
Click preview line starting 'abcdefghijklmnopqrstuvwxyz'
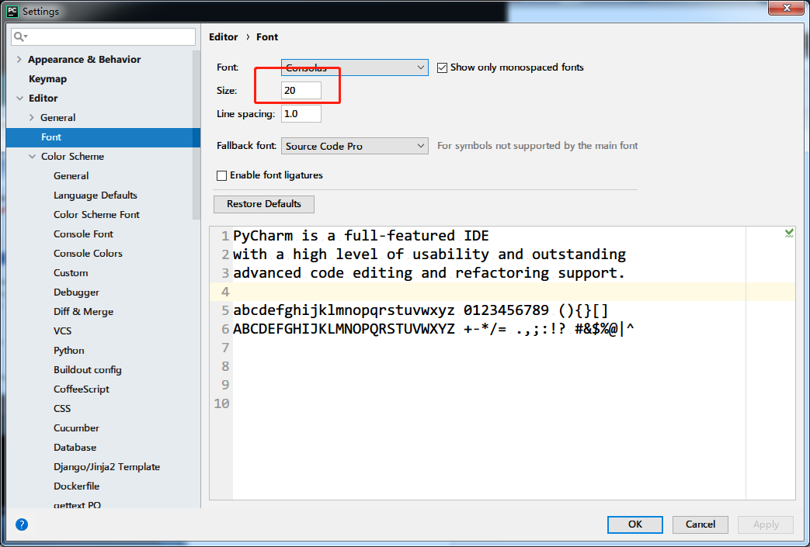tap(421, 310)
